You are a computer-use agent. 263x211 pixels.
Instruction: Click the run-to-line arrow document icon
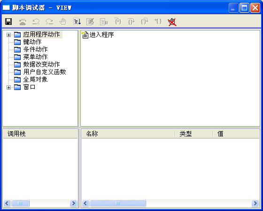point(77,22)
